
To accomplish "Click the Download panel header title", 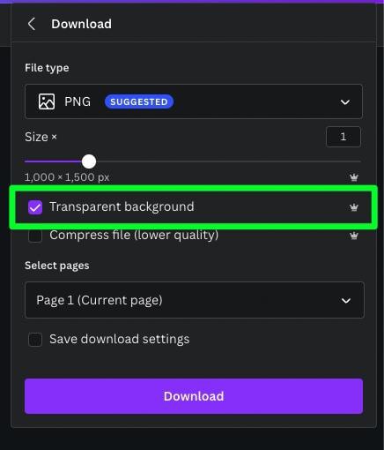I will [x=81, y=24].
